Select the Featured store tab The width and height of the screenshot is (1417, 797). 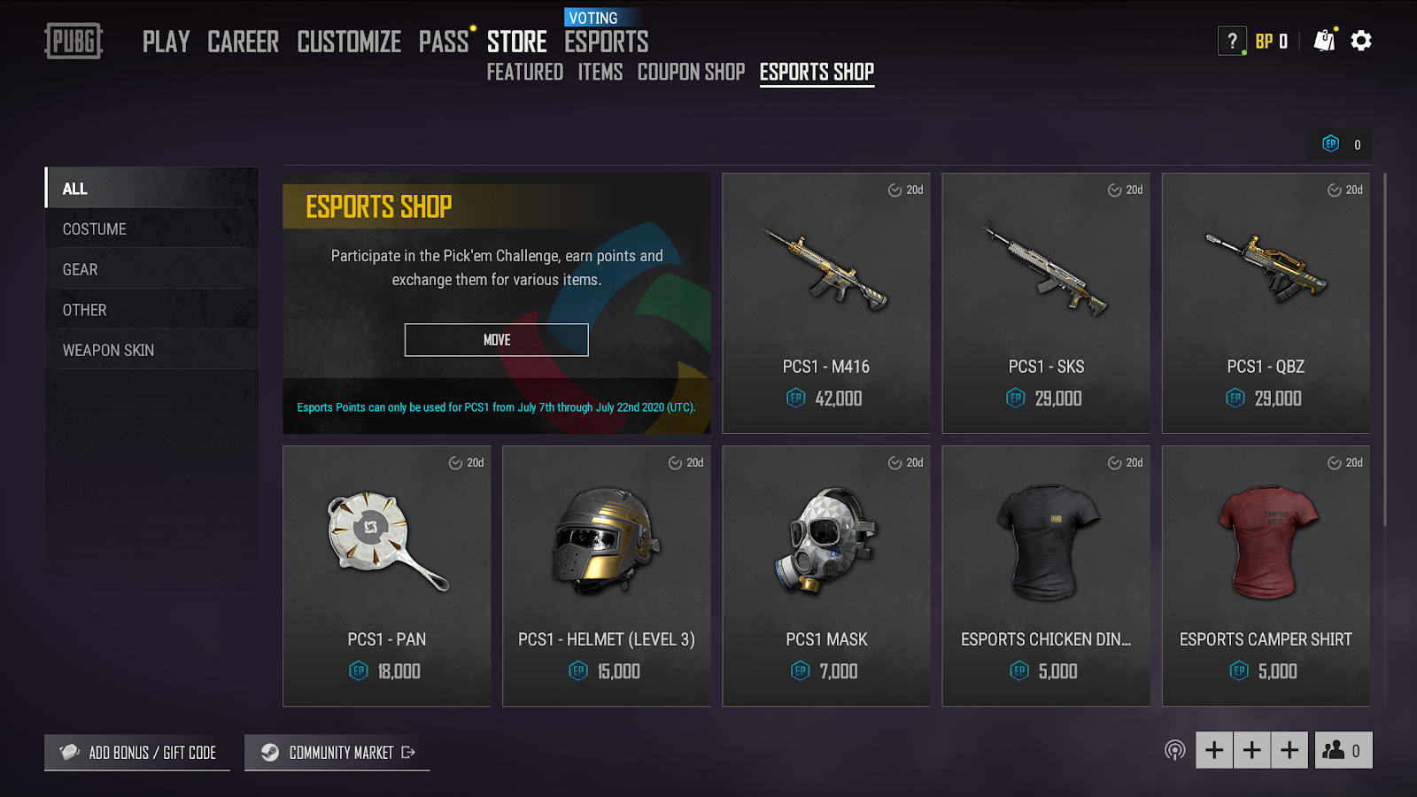tap(524, 72)
